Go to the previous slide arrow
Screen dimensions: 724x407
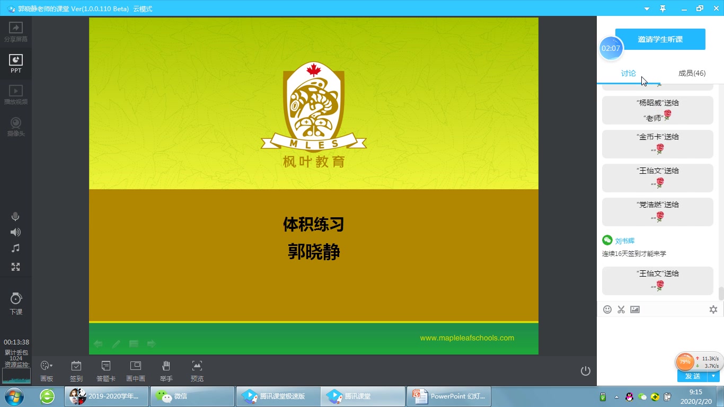click(x=98, y=344)
